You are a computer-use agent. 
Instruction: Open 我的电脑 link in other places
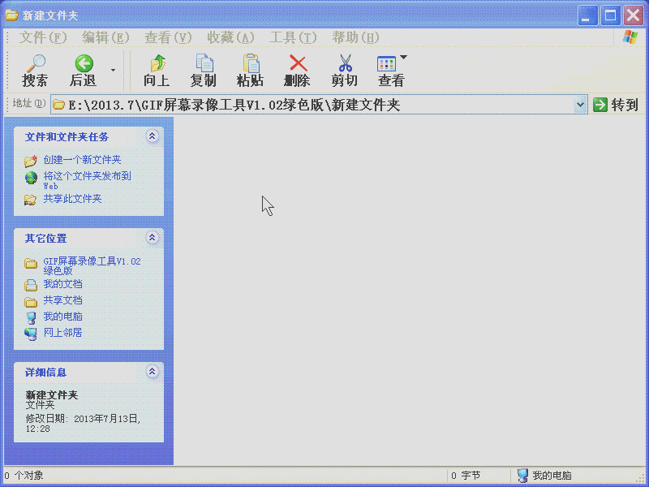[63, 317]
